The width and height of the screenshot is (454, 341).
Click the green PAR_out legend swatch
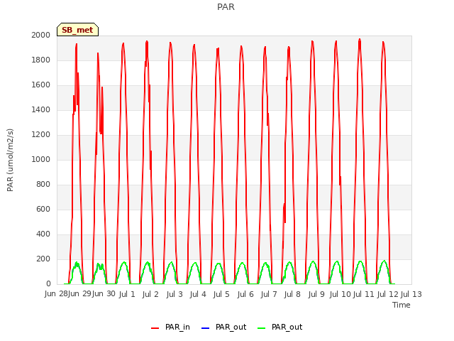[262, 328]
